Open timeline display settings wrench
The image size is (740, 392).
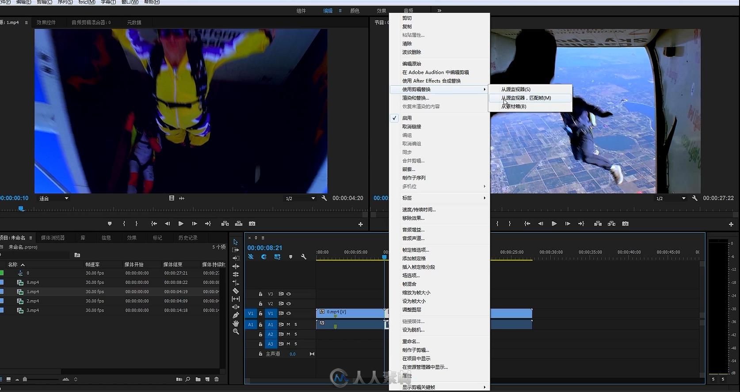304,257
